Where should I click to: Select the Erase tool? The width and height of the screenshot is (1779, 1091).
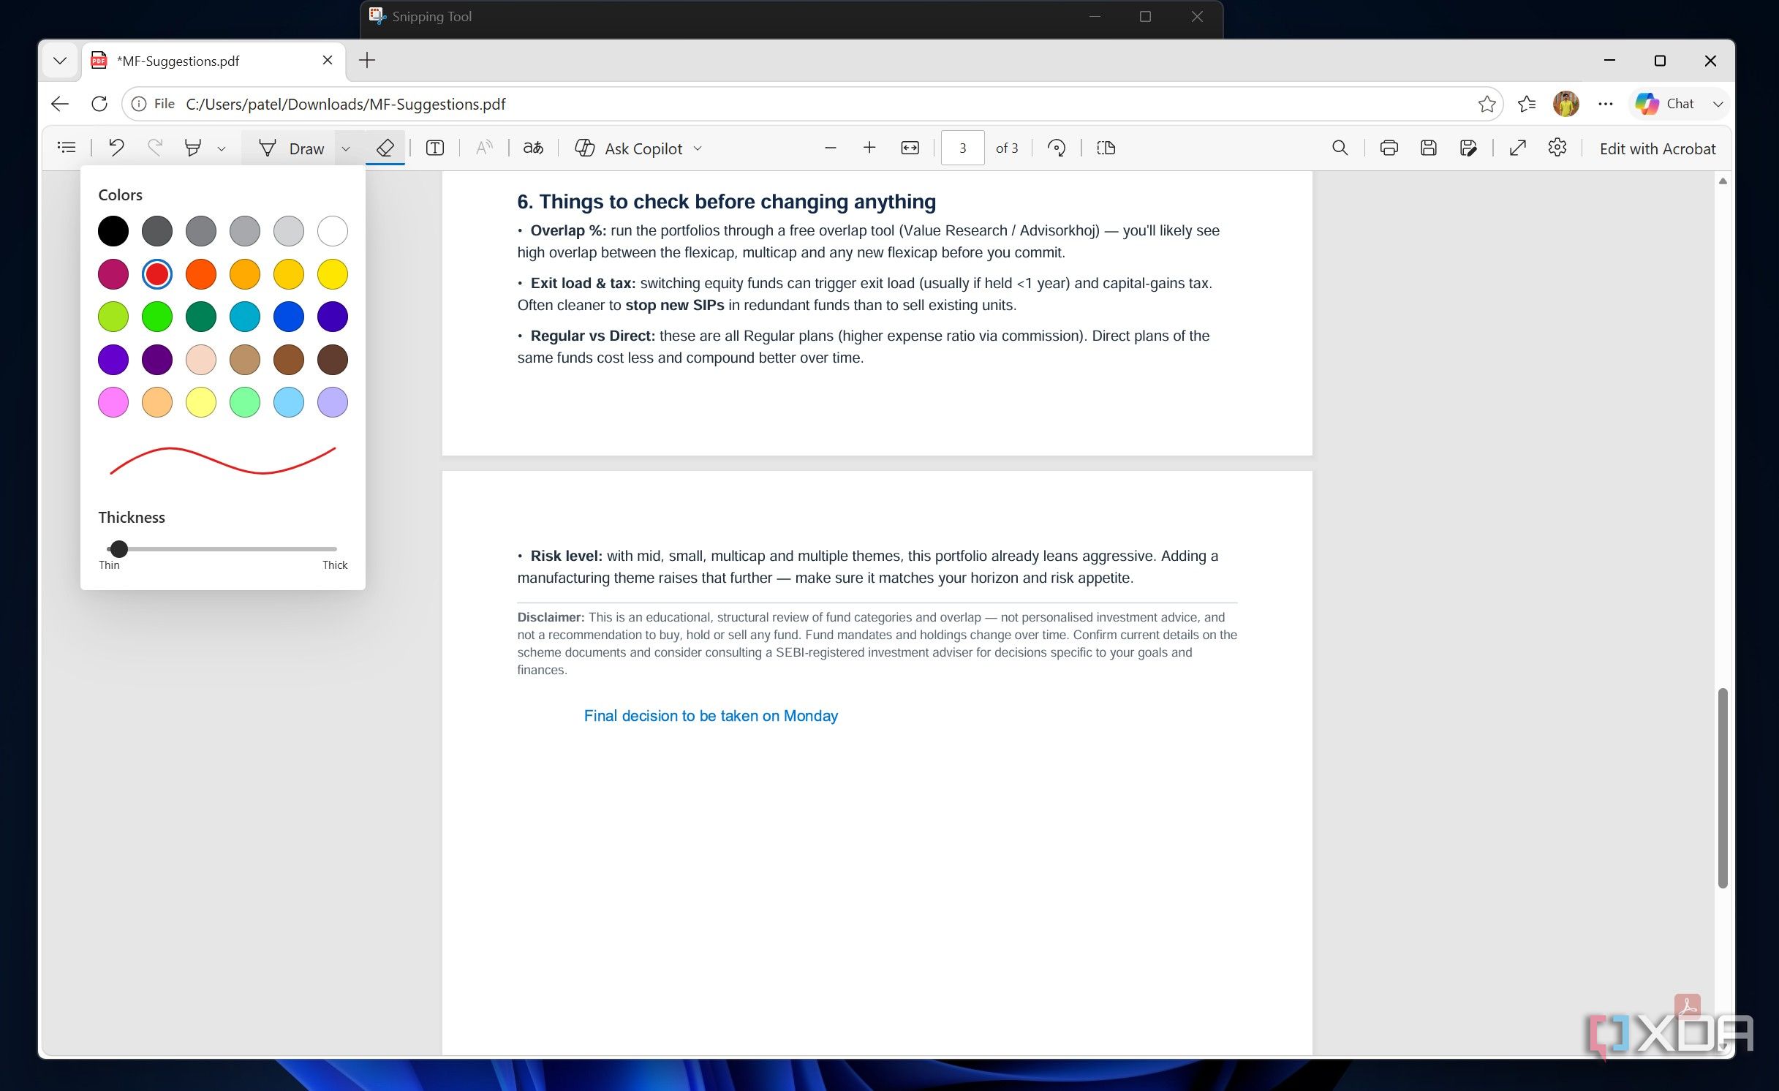pyautogui.click(x=385, y=148)
